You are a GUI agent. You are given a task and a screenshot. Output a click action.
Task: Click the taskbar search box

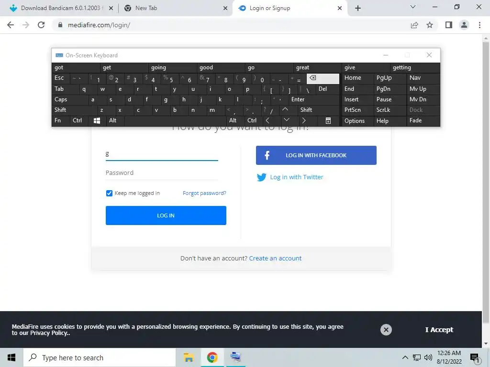[x=100, y=357]
